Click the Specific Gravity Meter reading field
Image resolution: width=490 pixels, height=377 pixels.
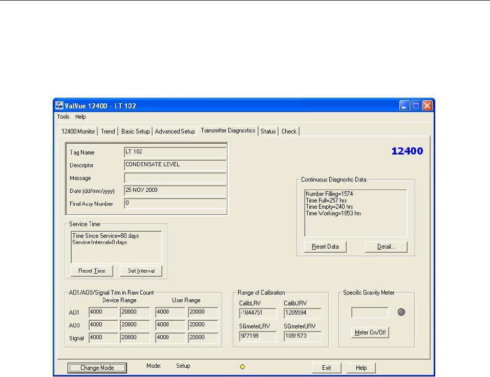(x=370, y=312)
